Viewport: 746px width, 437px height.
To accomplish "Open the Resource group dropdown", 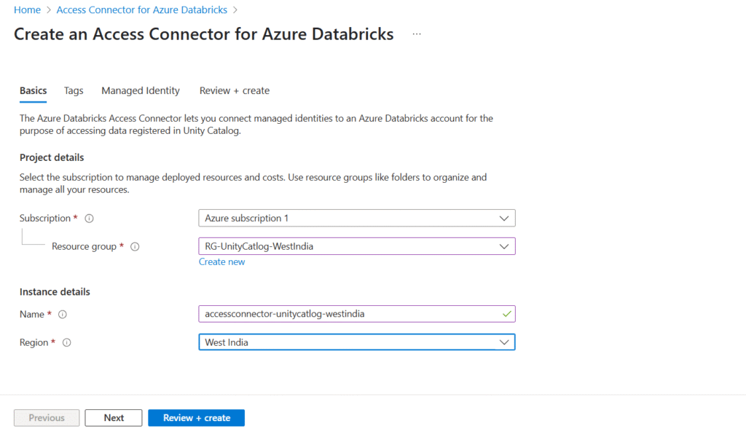I will click(357, 246).
